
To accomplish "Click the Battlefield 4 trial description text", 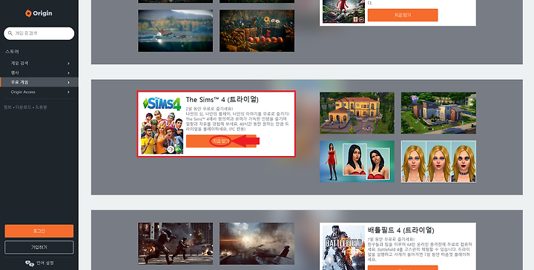I will [x=420, y=249].
